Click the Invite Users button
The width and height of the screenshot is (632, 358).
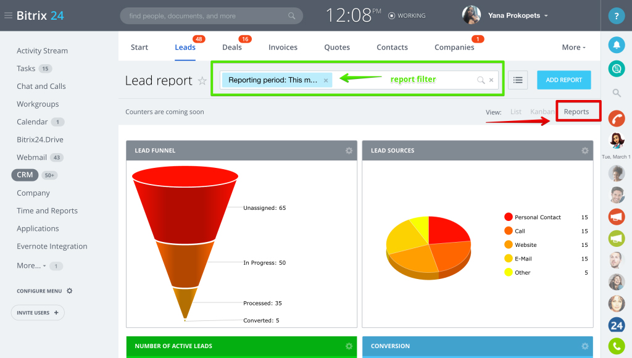38,312
